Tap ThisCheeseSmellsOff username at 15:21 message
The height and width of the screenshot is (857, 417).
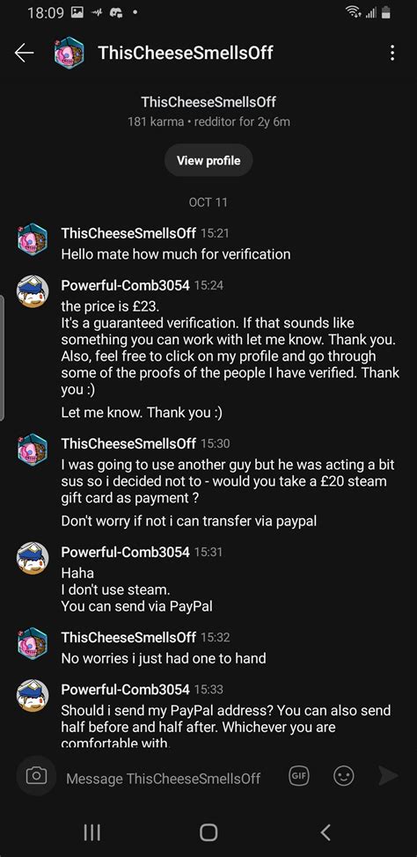[128, 233]
